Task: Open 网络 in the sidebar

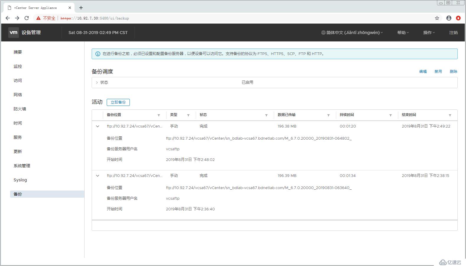Action: [x=18, y=95]
